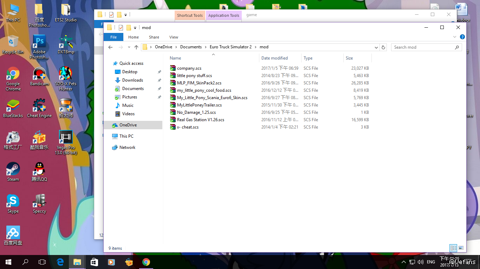The width and height of the screenshot is (480, 269).
Task: Click Properties checkmark in quick access toolbar
Action: tap(121, 28)
